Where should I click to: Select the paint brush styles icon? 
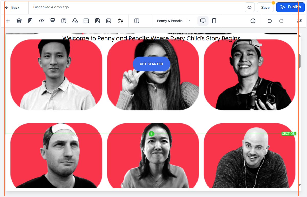(x=53, y=21)
